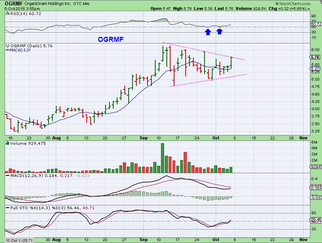This screenshot has height=243, width=322.
Task: Click the Low 5.38 quote value
Action: click(203, 8)
